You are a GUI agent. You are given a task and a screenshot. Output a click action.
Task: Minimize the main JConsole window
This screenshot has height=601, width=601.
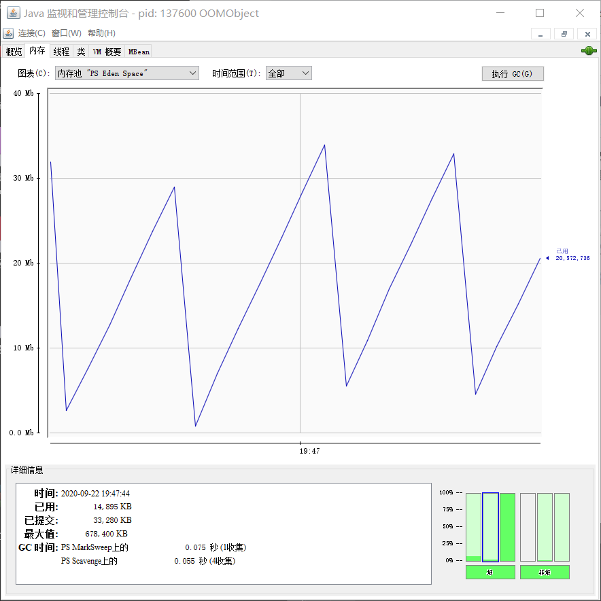click(500, 13)
